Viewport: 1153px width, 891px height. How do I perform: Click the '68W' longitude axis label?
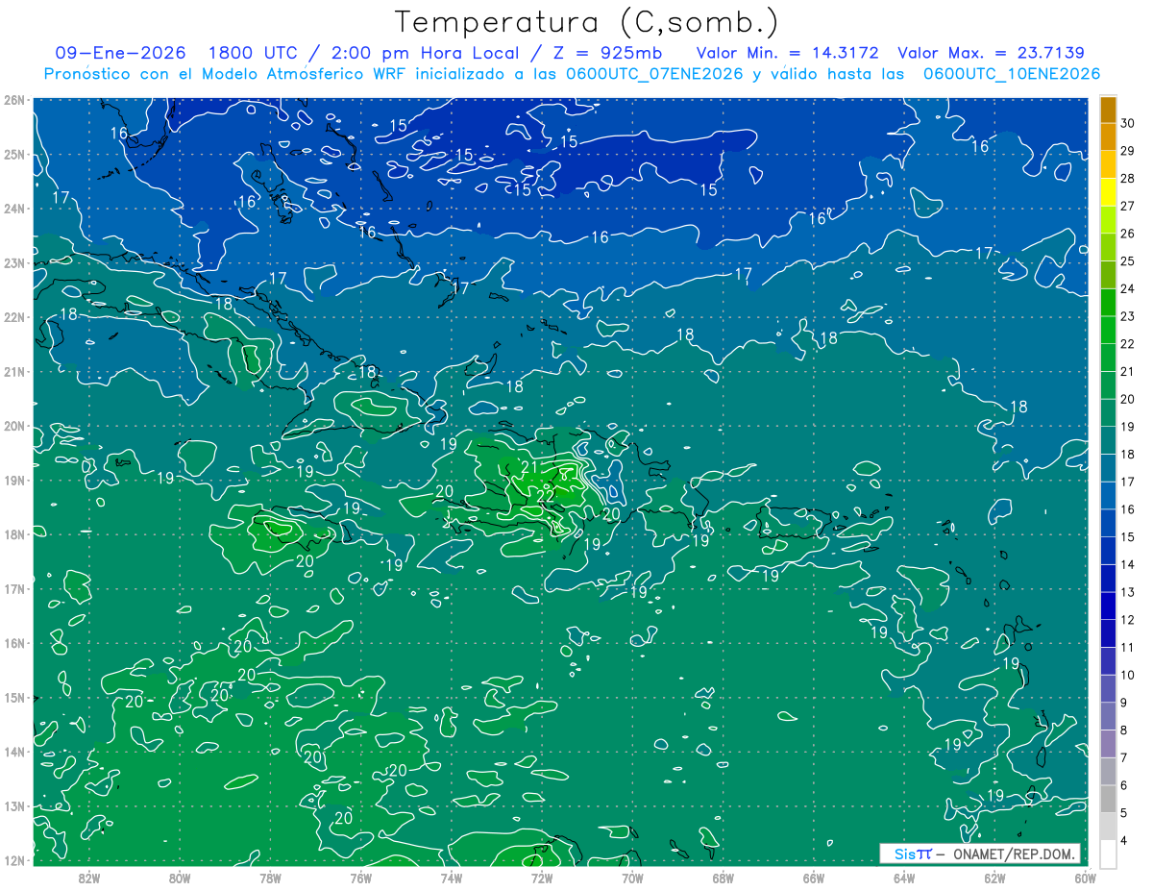724,878
